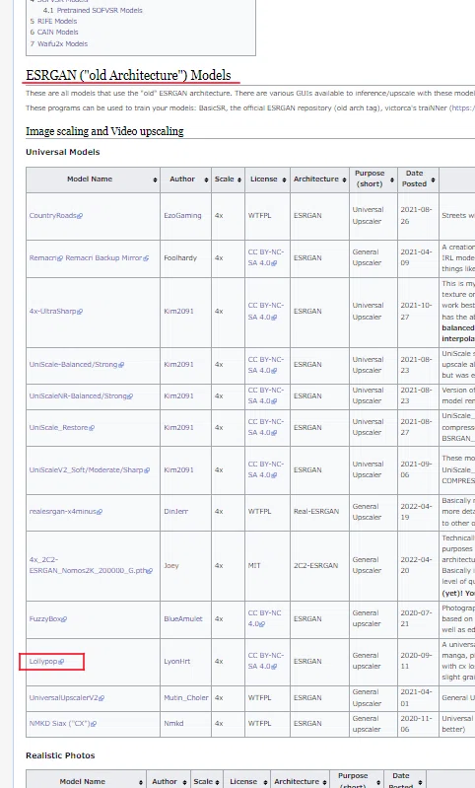This screenshot has width=475, height=788.
Task: Open the NMKD Siax ("CX") model link
Action: click(x=63, y=724)
